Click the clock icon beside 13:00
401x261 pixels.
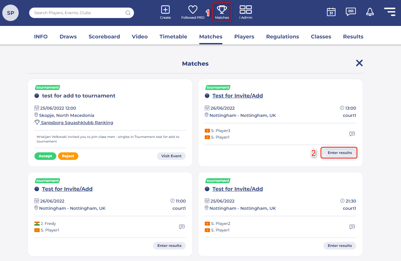(x=342, y=108)
